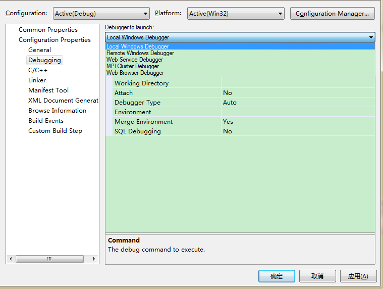Select the Debugging tree item

click(x=44, y=60)
